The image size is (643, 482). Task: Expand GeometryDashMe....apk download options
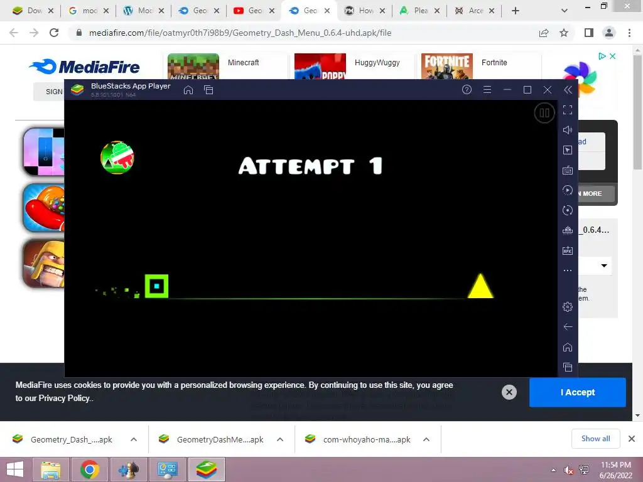point(280,439)
